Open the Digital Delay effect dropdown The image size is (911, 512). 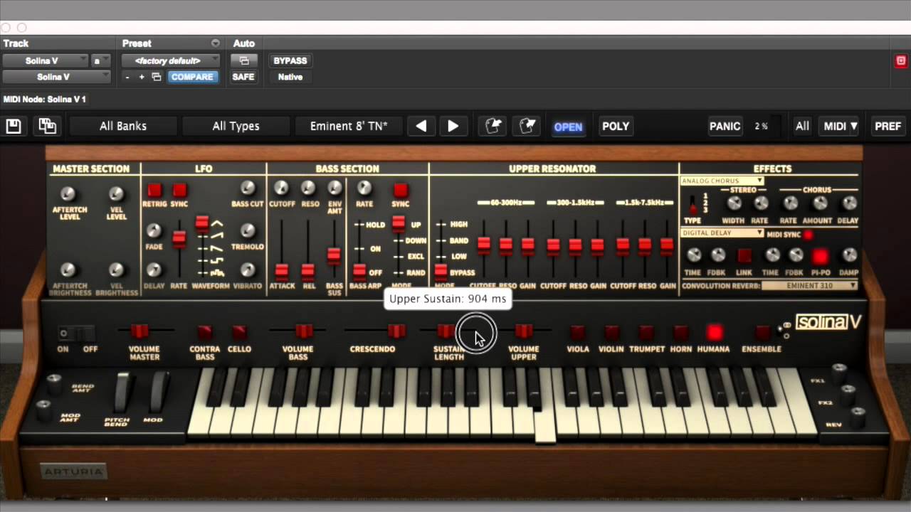pyautogui.click(x=722, y=233)
